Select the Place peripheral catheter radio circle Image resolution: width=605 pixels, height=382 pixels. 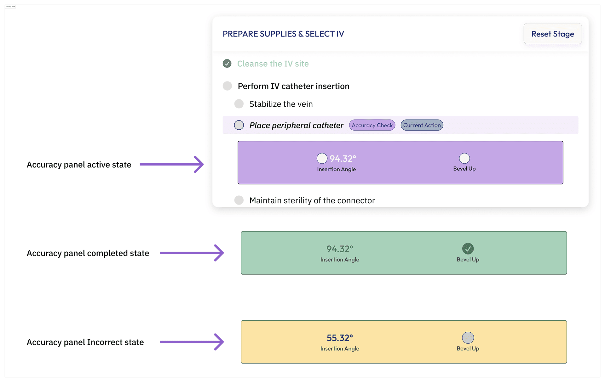tap(239, 125)
